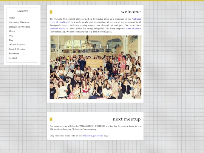Click the "welcome" section heading
Screen dimensions: 204x153
pyautogui.click(x=131, y=12)
